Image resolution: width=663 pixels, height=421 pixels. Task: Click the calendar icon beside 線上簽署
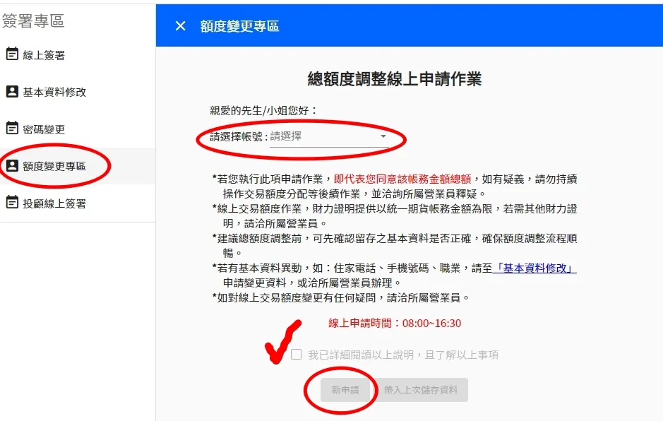(12, 54)
